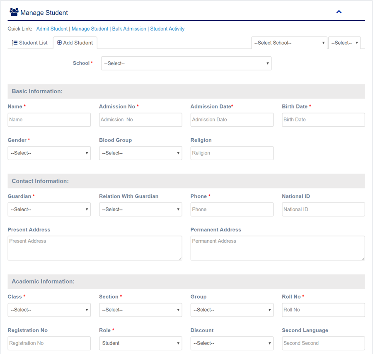The height and width of the screenshot is (354, 373).
Task: Expand the required School dropdown
Action: [186, 63]
